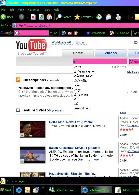This screenshot has height=195, width=139.
Task: Expand quick launch overflow chevron
Action: click(43, 188)
